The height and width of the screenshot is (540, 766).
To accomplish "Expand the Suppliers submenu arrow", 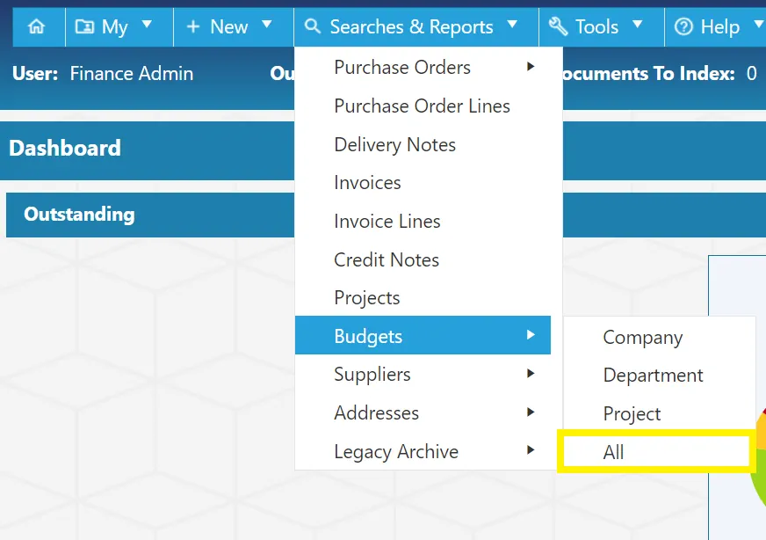I will tap(531, 374).
